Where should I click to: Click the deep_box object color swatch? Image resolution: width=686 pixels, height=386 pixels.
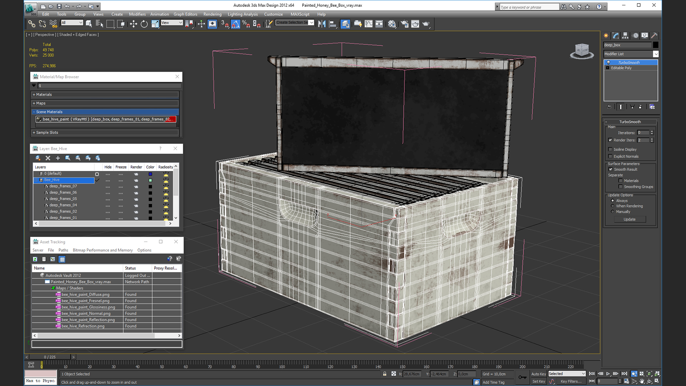click(656, 45)
